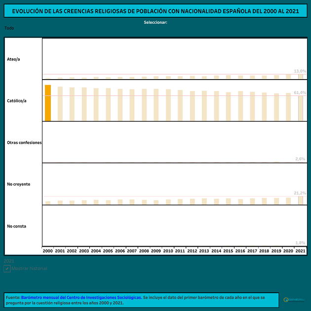Select the No creyente row label

18,184
